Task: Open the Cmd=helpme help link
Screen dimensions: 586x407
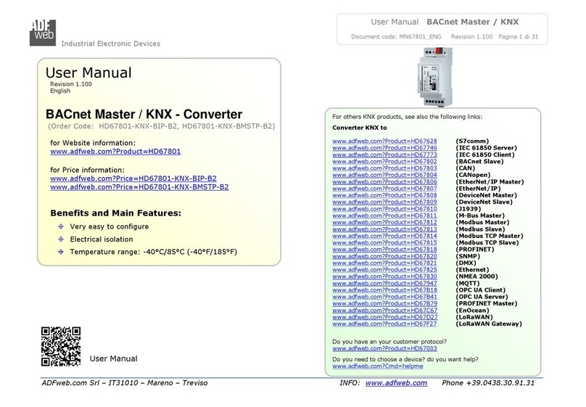Action: point(377,366)
